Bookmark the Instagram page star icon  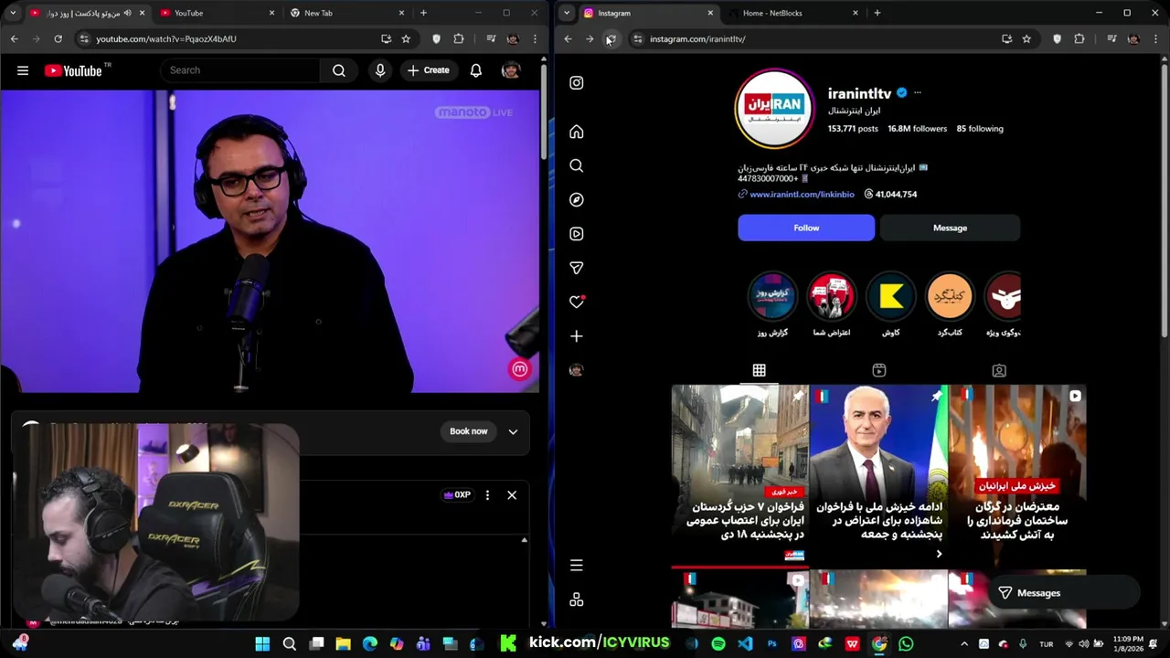tap(1026, 39)
